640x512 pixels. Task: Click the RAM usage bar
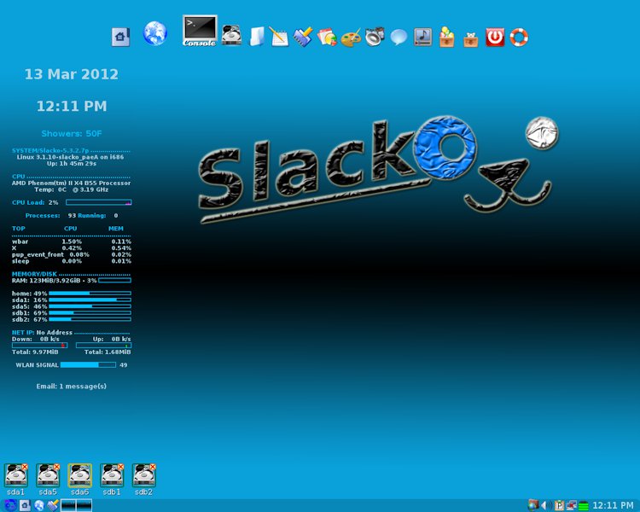[114, 281]
